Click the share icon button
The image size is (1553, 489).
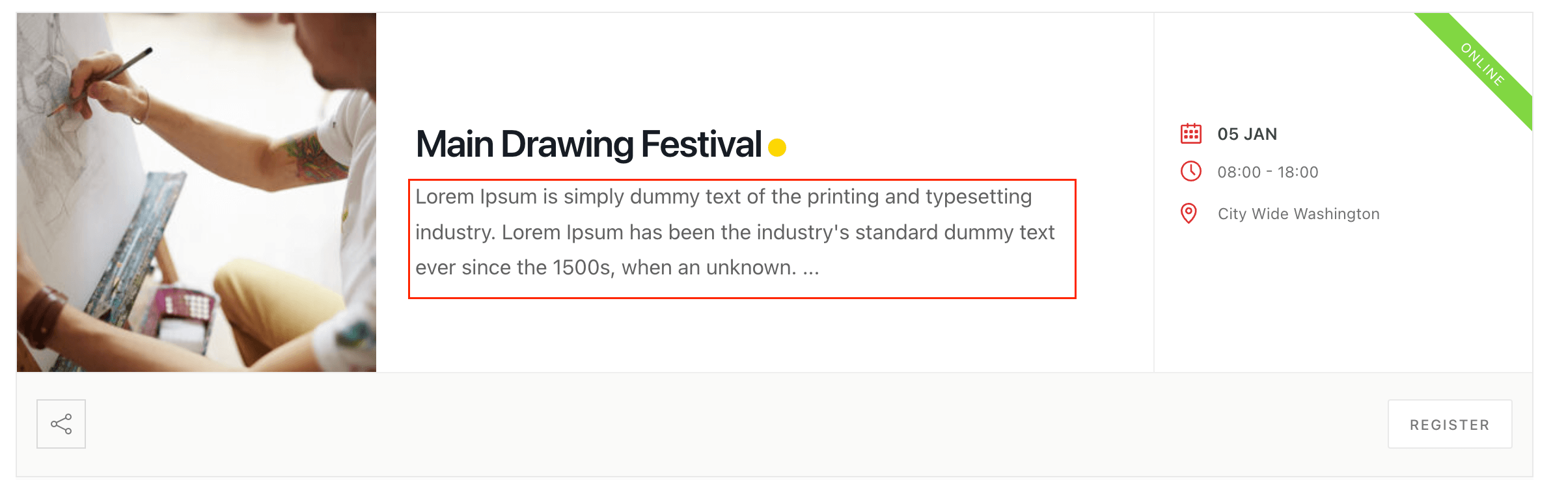61,424
